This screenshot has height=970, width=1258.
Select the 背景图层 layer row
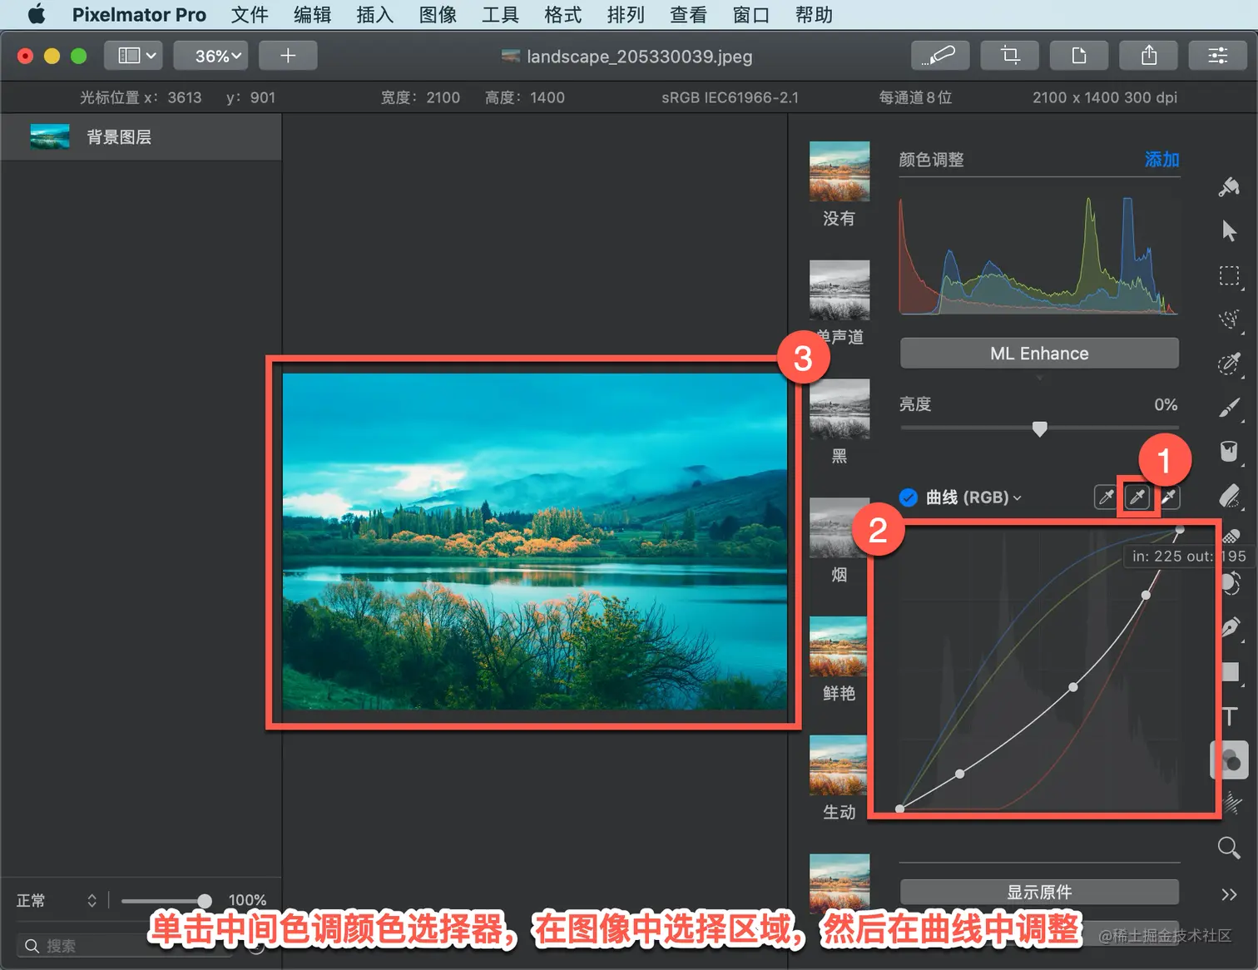coord(141,137)
